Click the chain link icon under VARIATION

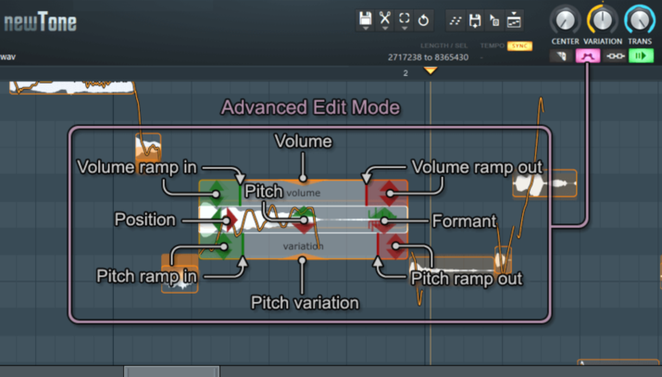coord(615,56)
